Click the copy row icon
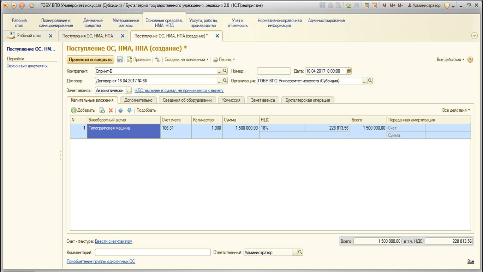 [102, 111]
